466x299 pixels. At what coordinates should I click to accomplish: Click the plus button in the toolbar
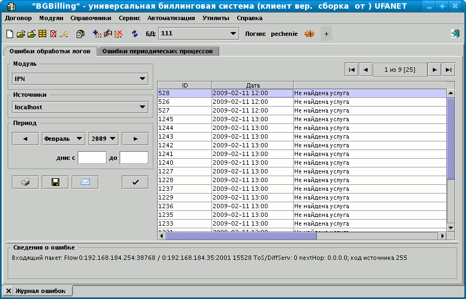point(326,34)
